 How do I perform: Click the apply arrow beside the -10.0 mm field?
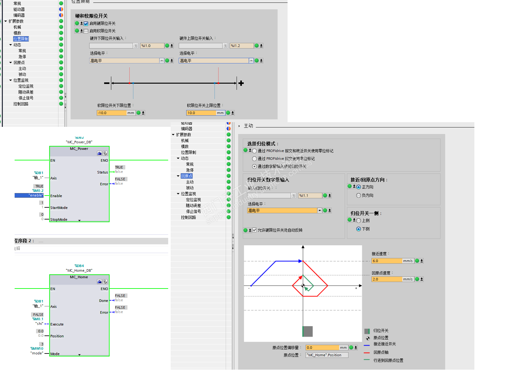[143, 113]
